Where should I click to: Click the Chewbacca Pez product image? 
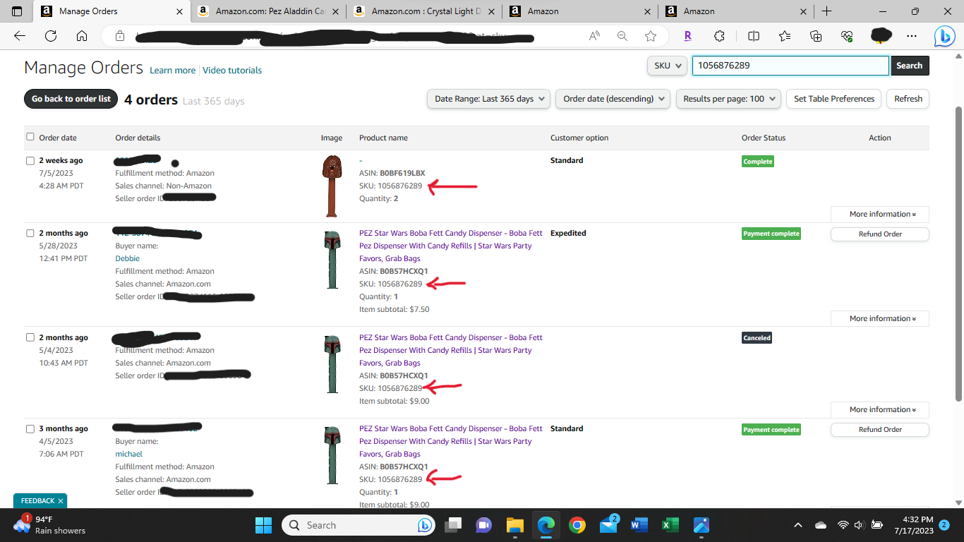(x=331, y=186)
